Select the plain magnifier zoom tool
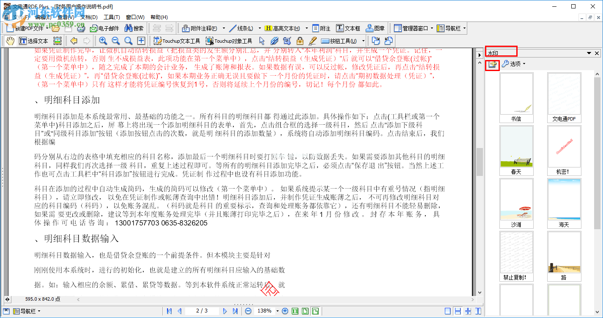Viewport: 603px width, 318px height. coord(129,41)
